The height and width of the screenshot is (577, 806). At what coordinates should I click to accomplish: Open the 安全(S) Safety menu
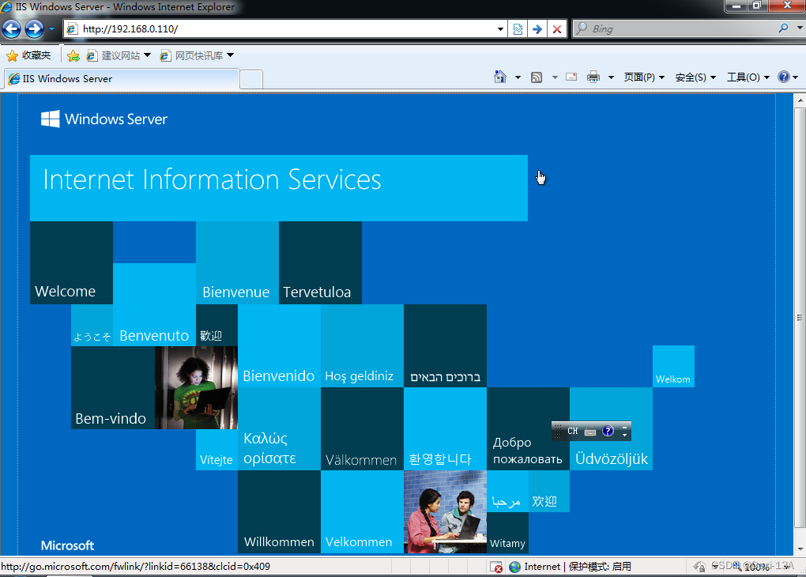695,77
